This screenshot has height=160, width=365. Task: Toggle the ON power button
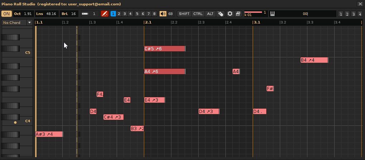click(x=6, y=14)
